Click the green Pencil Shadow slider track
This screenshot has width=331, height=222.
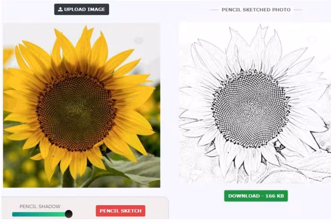(39, 214)
